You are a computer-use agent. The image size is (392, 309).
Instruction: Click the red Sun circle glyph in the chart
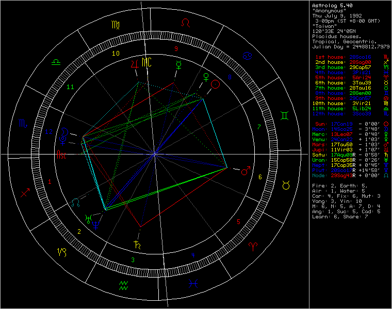pyautogui.click(x=215, y=84)
